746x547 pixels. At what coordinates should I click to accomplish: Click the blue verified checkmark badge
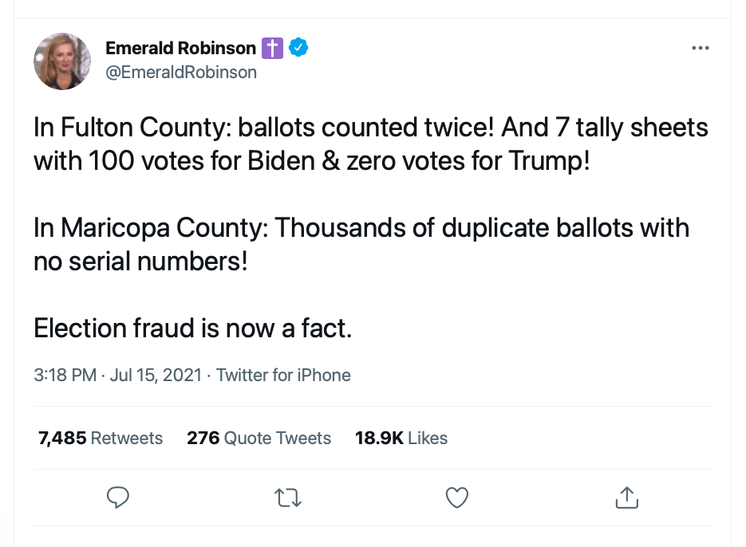(x=298, y=48)
